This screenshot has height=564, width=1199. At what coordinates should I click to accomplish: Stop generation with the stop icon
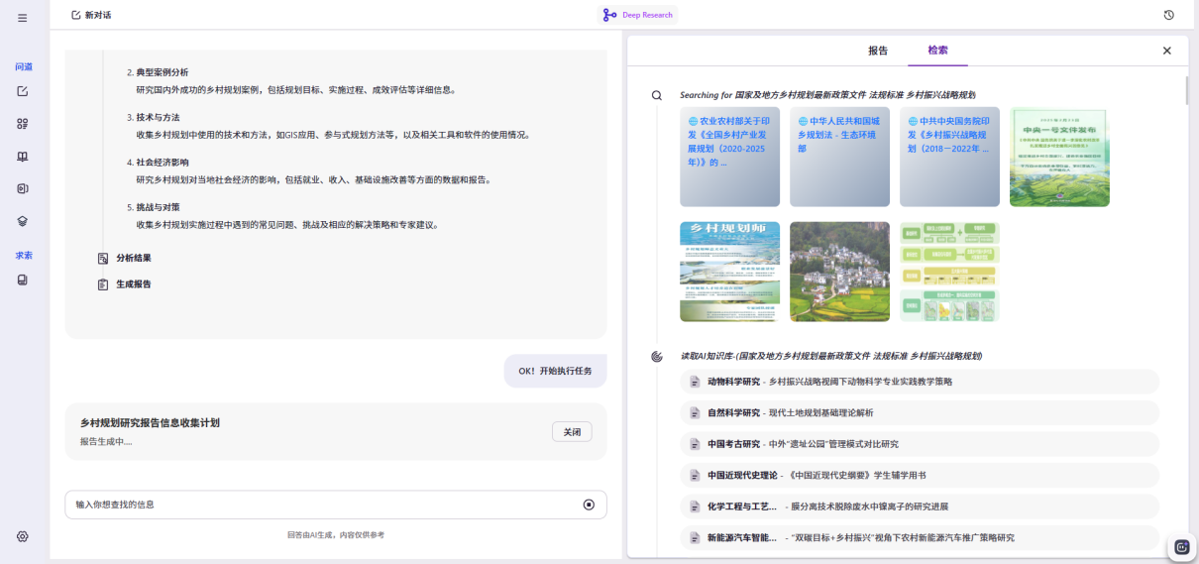coord(589,505)
